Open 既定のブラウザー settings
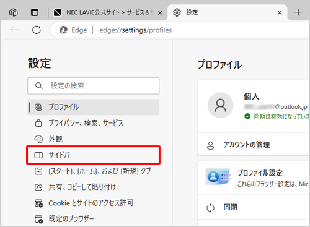The image size is (310, 227). point(94,219)
